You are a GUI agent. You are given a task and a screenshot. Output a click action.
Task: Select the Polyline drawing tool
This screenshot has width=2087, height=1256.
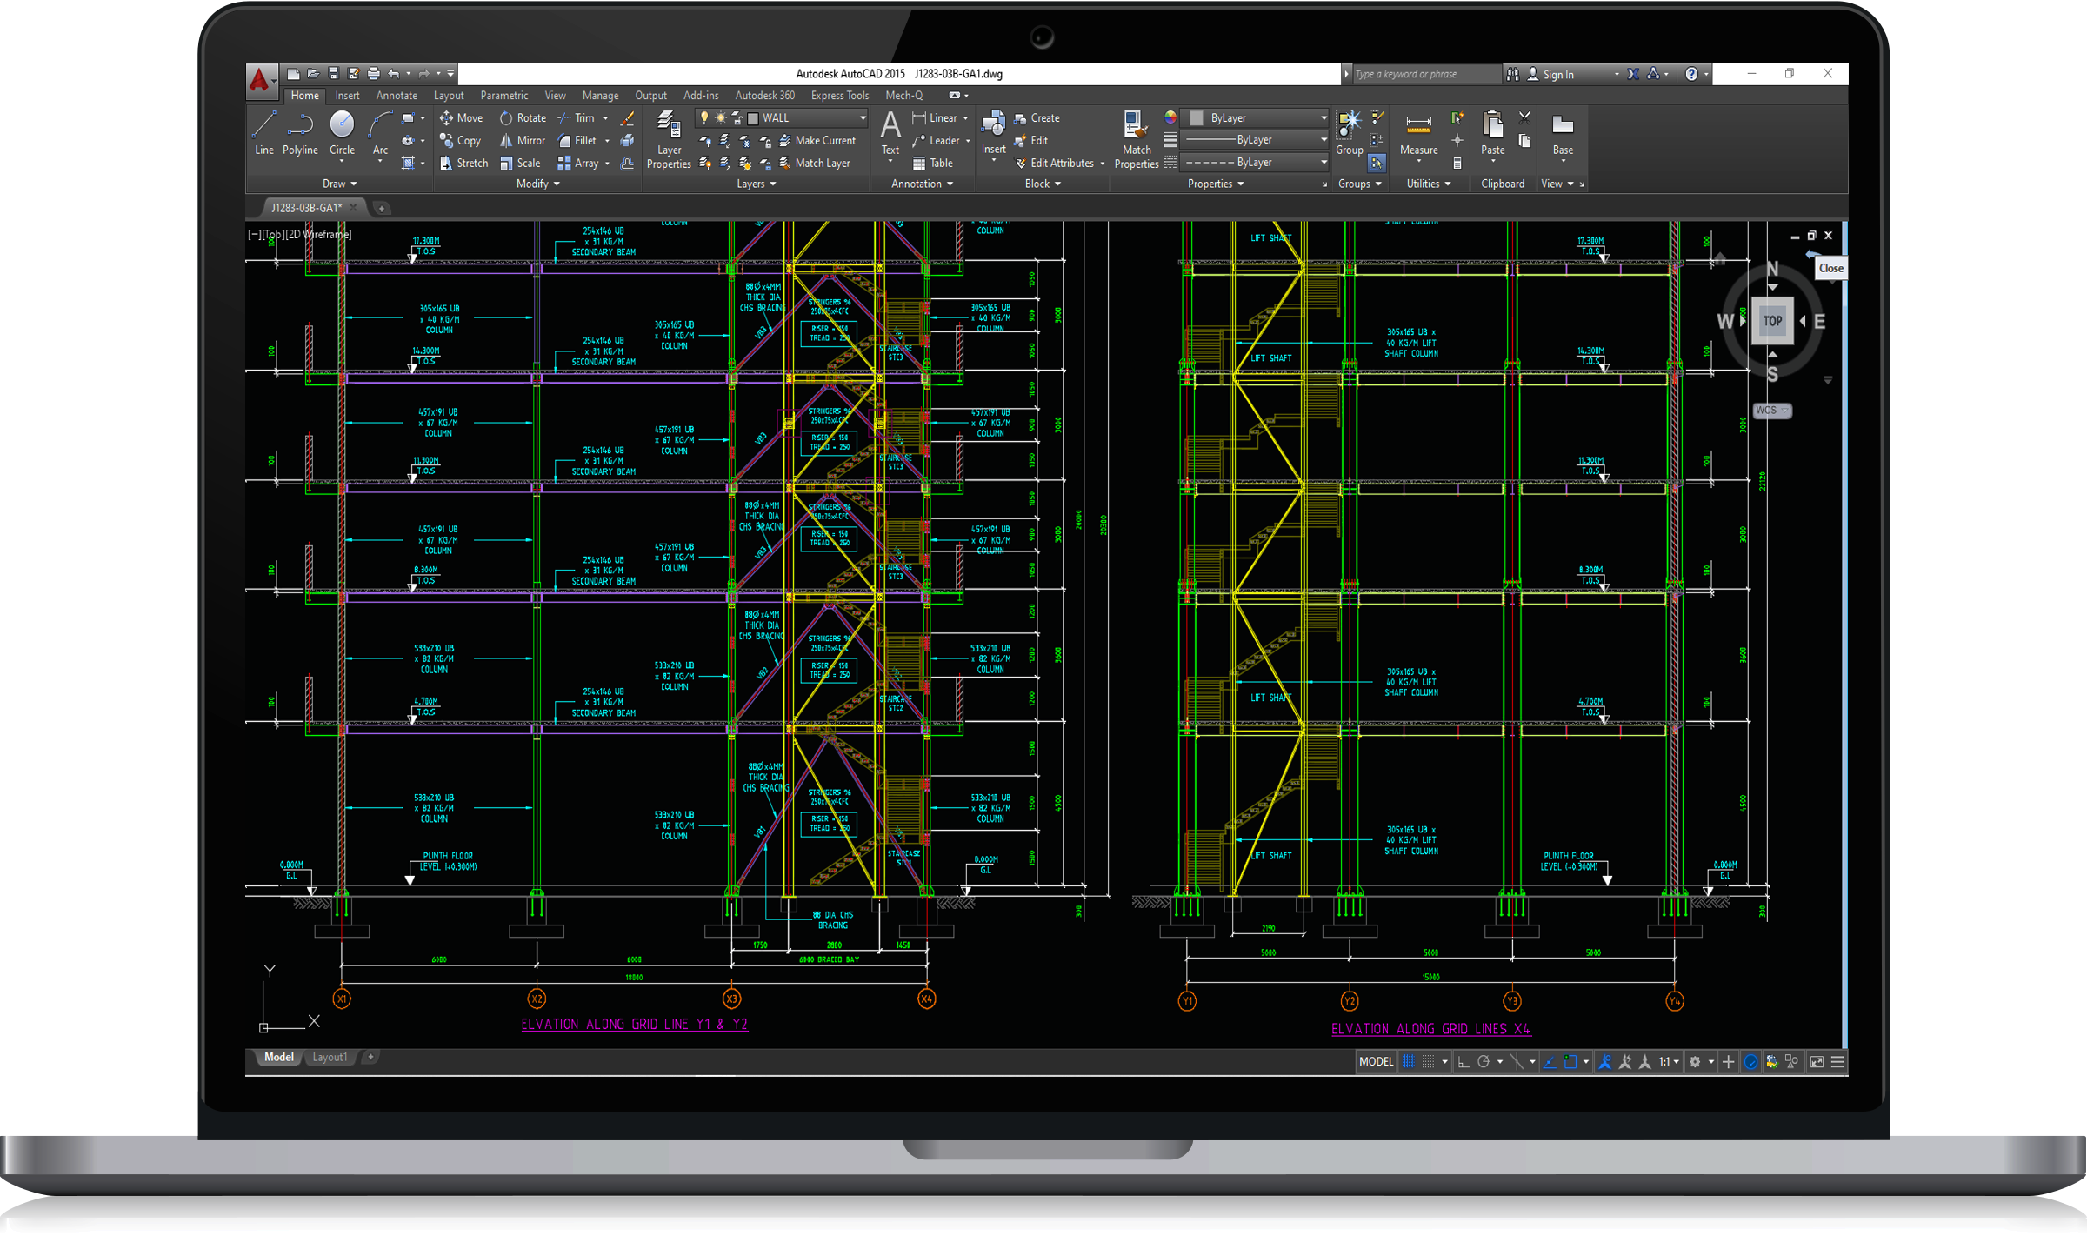coord(300,132)
